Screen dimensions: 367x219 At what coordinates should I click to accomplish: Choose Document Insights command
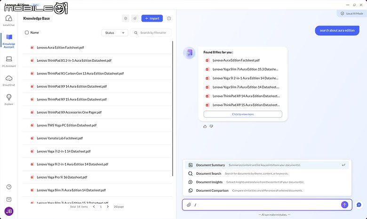267,182
